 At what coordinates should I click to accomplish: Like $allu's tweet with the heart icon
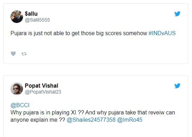click(x=13, y=54)
